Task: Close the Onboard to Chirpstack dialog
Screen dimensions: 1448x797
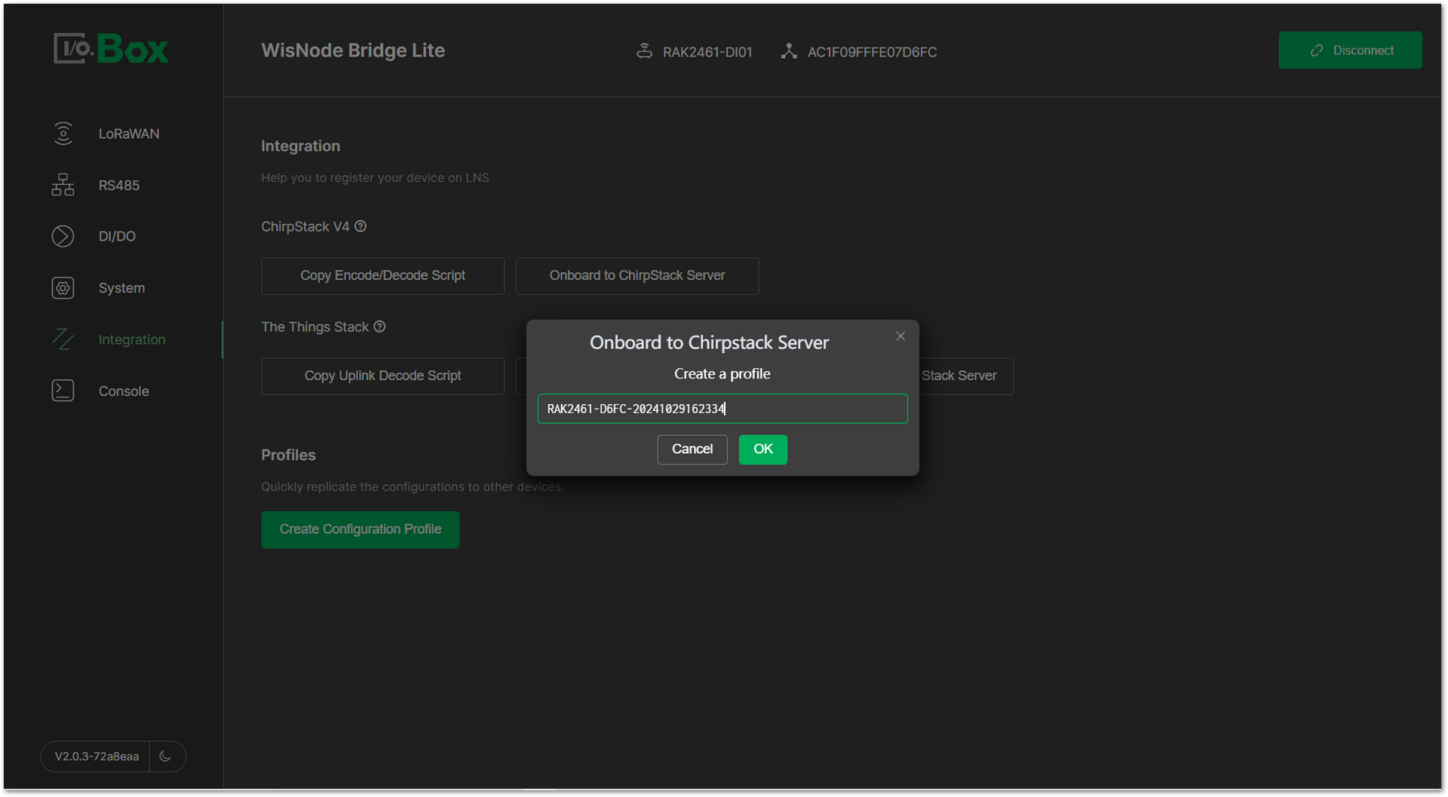Action: pos(900,336)
